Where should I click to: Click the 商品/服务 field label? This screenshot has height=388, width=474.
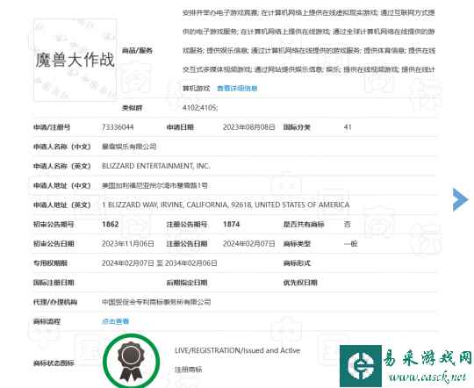(137, 51)
